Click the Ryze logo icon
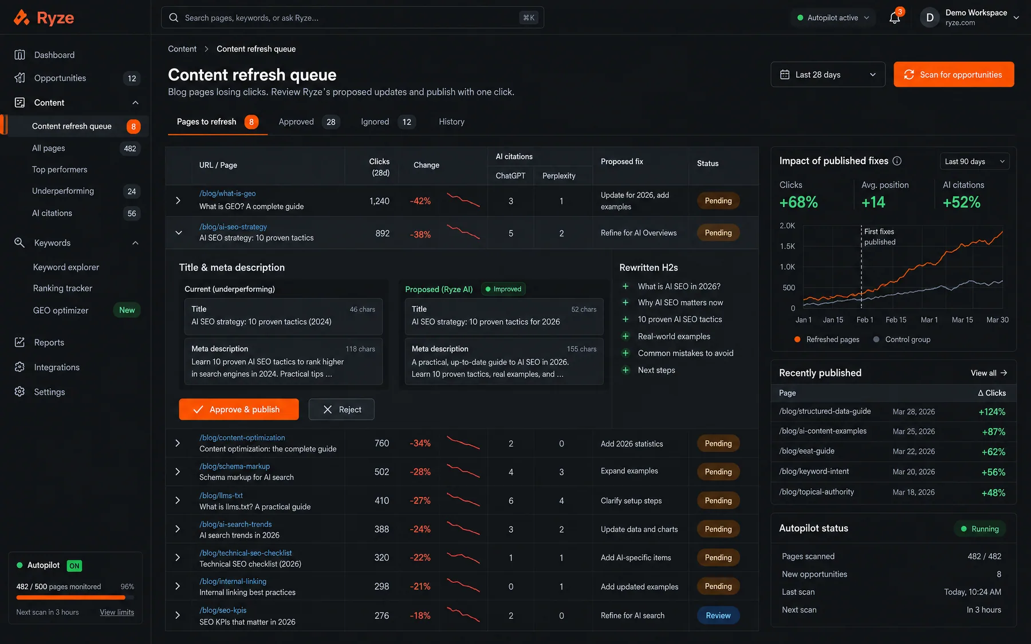This screenshot has height=644, width=1031. pos(21,18)
